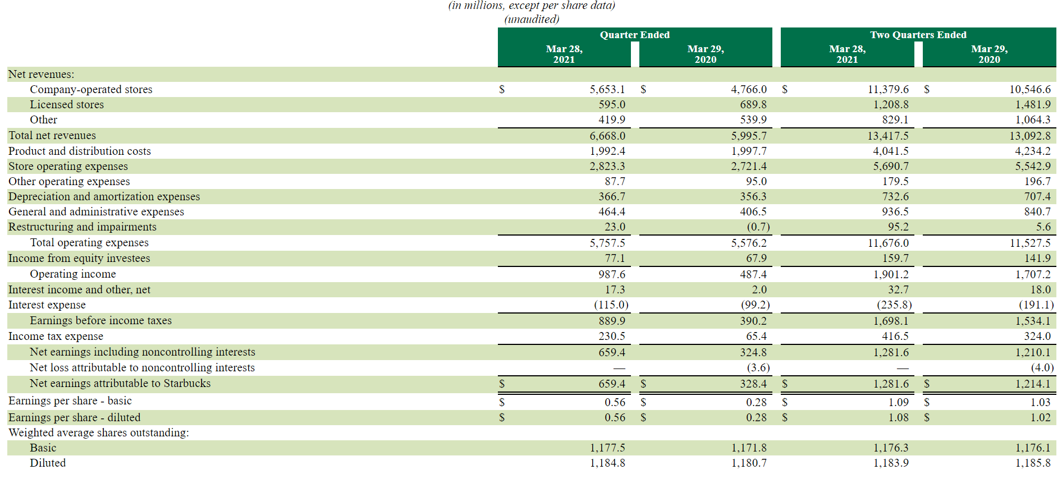This screenshot has width=1062, height=479.
Task: Click the 'Quarter Ended' column header
Action: [635, 35]
